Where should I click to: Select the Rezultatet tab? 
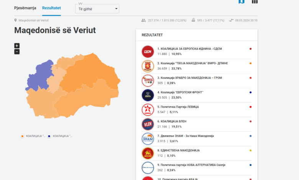tap(51, 8)
